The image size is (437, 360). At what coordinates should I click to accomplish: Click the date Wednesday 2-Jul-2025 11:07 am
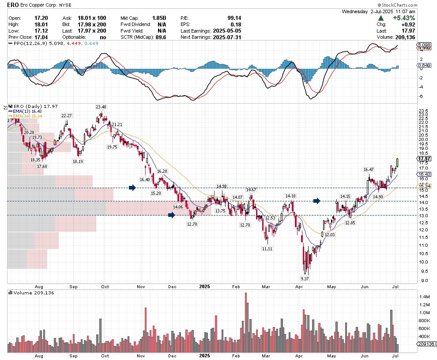tap(378, 11)
